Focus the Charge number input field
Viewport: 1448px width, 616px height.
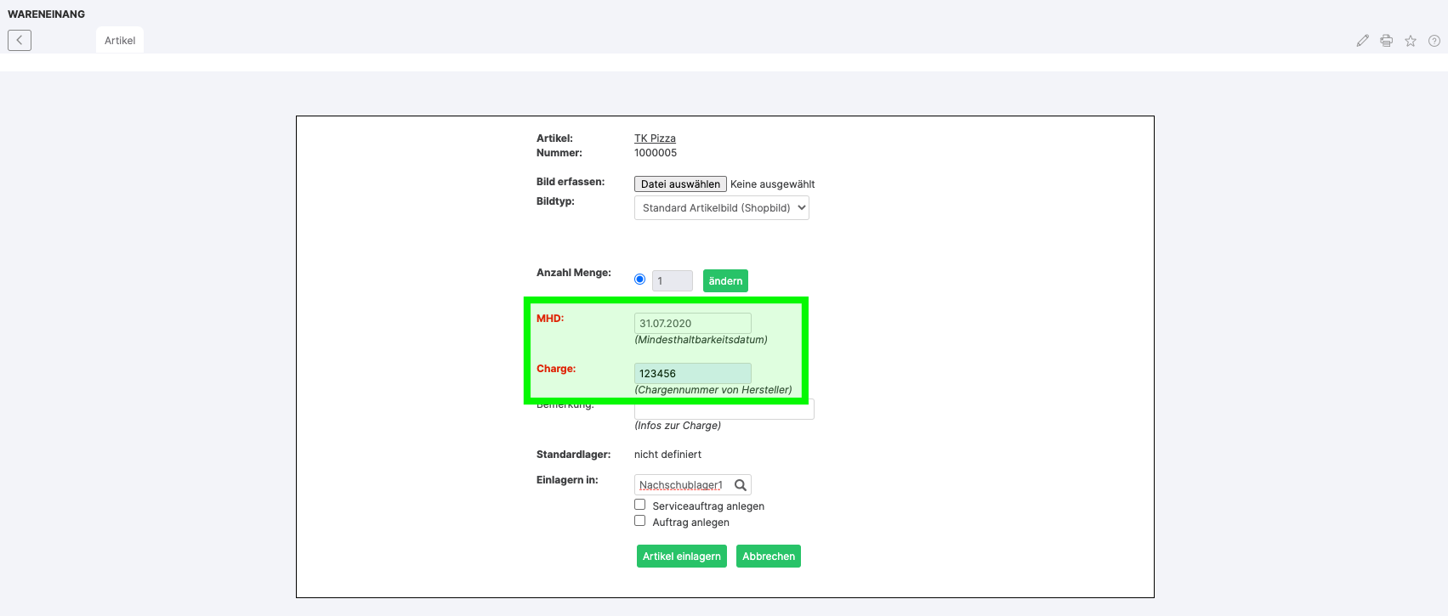click(x=692, y=374)
